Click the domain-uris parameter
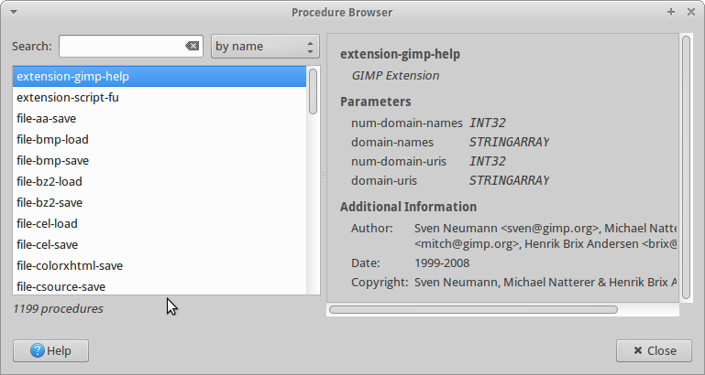 click(383, 181)
